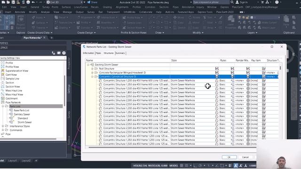Viewport: 301px width, 169px height.
Task: Expand the Null Structure node
Action: (92, 69)
